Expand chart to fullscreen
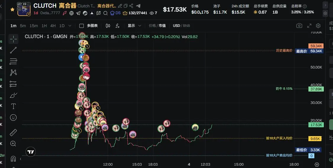 (309, 26)
